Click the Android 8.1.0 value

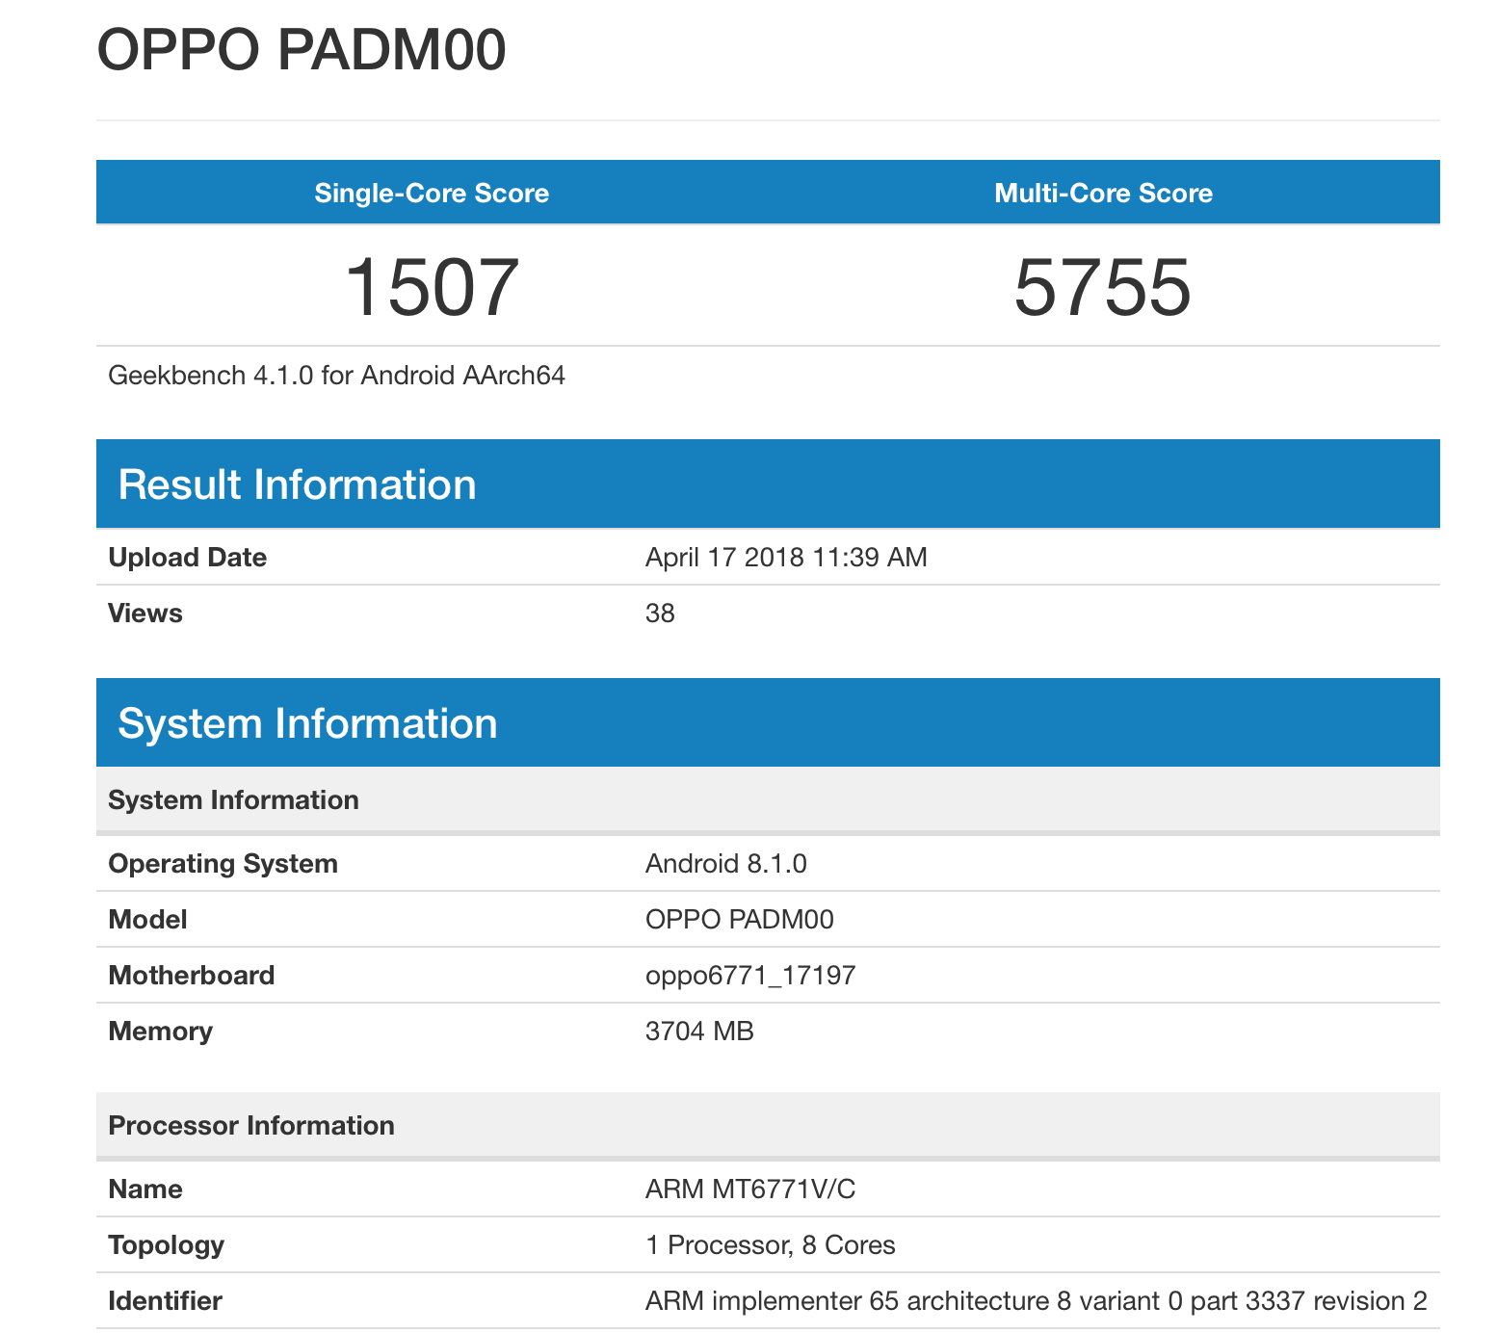(726, 864)
